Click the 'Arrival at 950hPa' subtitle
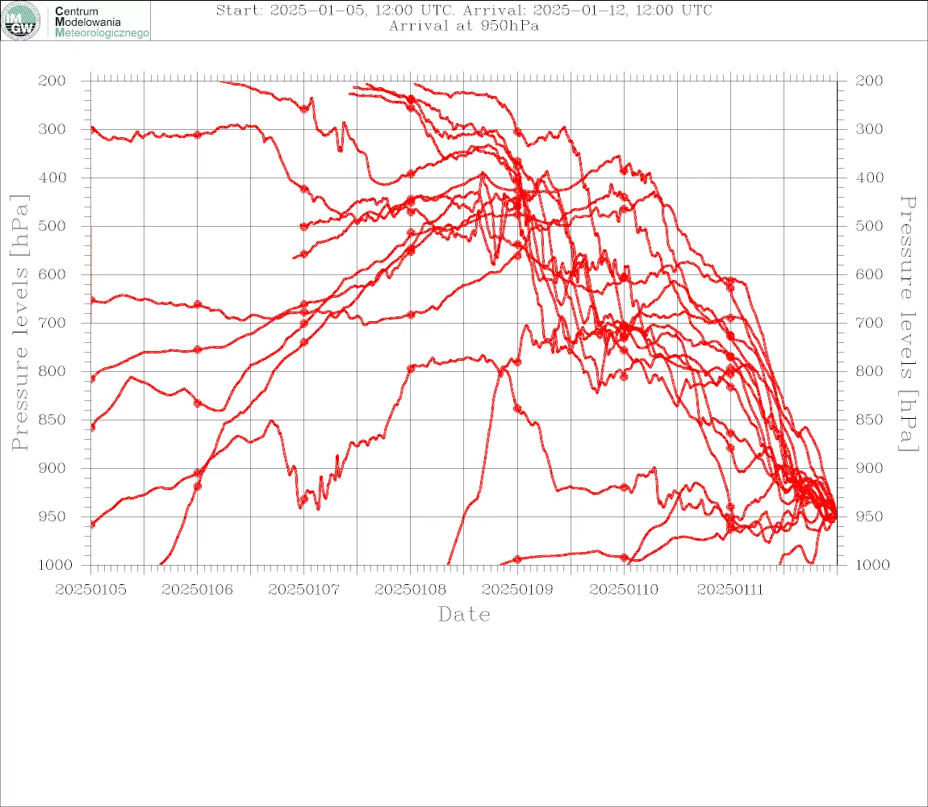 (x=464, y=26)
